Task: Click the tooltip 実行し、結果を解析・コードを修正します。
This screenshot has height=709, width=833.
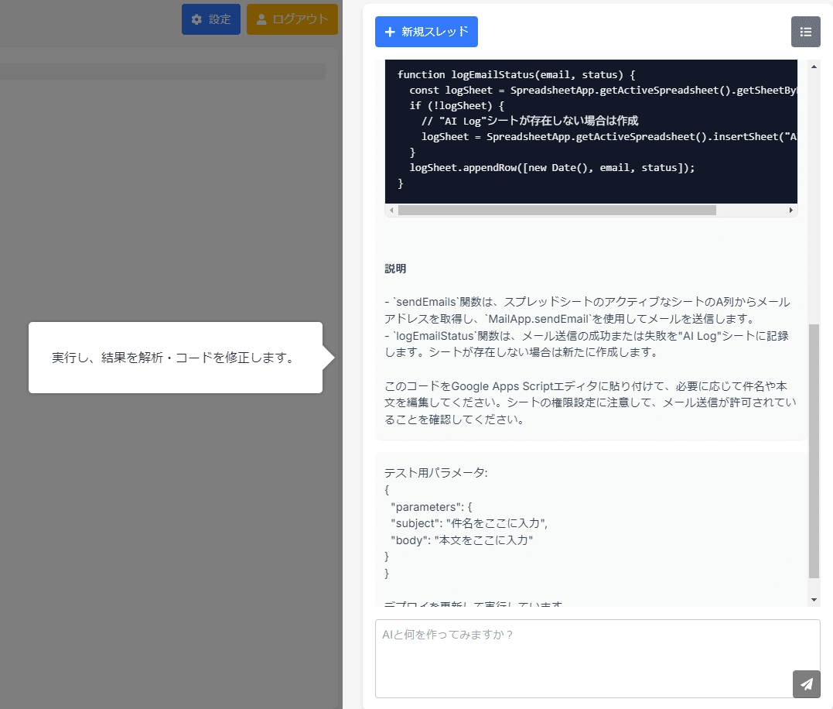Action: 176,358
